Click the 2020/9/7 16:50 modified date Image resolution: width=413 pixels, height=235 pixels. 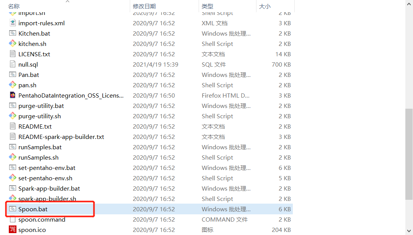(x=154, y=95)
